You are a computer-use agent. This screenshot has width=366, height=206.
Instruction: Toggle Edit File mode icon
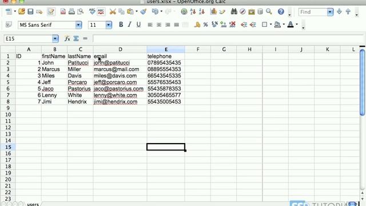(51, 11)
